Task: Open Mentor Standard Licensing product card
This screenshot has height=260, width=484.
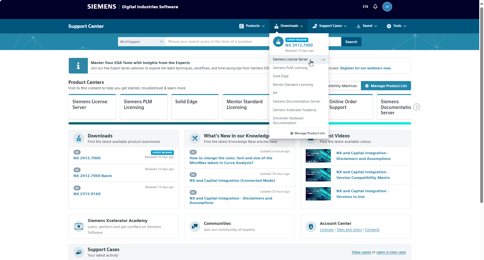Action: click(x=246, y=107)
